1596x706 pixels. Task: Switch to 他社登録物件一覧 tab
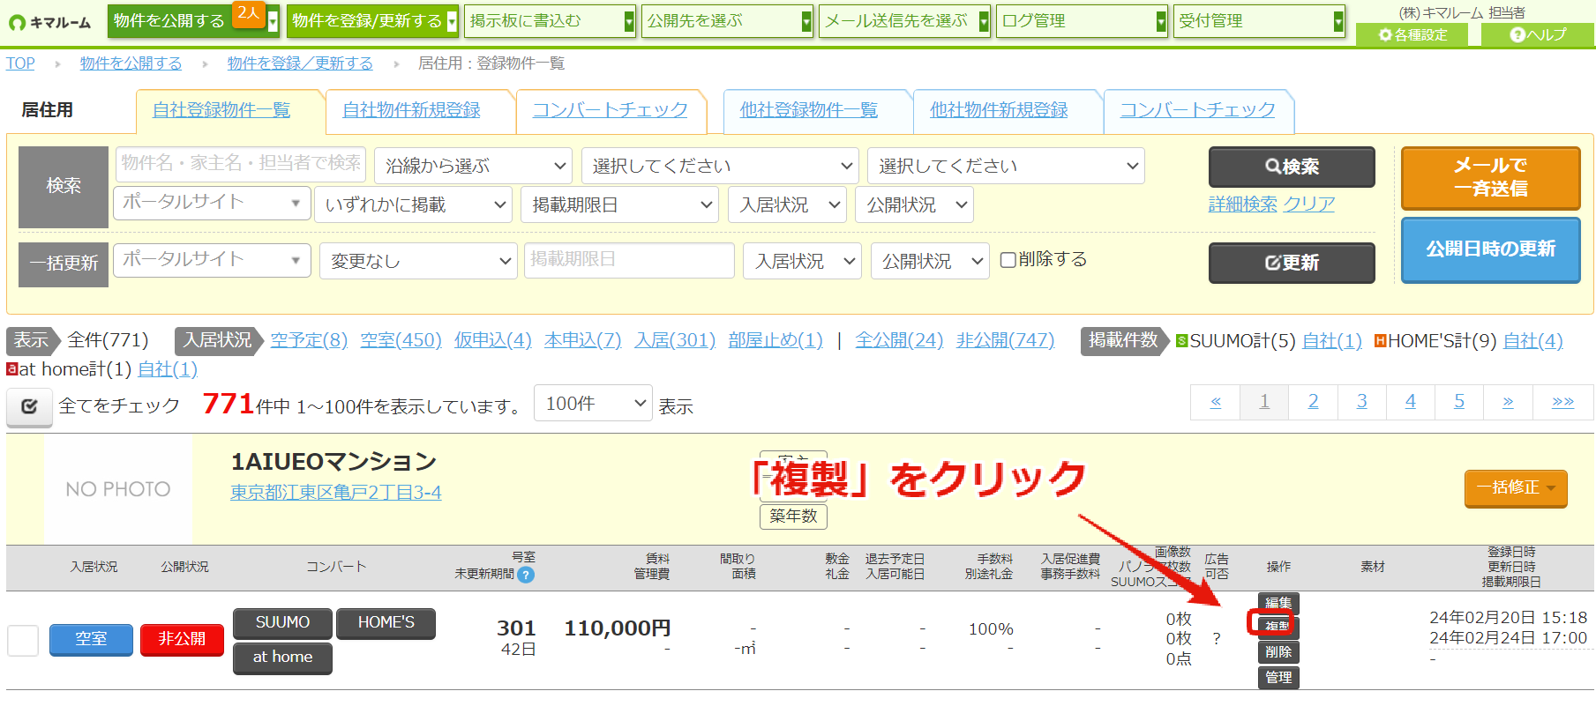tap(809, 110)
